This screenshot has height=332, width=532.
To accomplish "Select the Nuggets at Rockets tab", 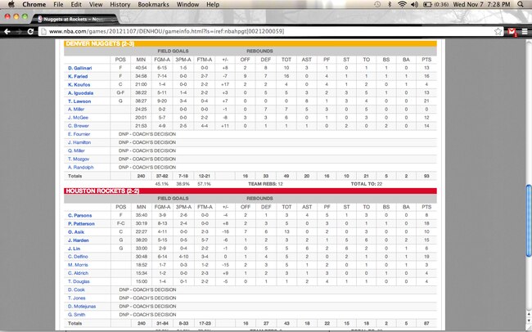I will [74, 19].
